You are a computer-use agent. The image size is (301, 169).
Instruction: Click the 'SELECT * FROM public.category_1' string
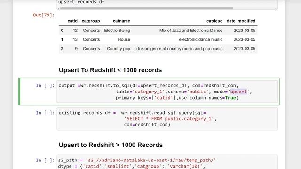[169, 119]
